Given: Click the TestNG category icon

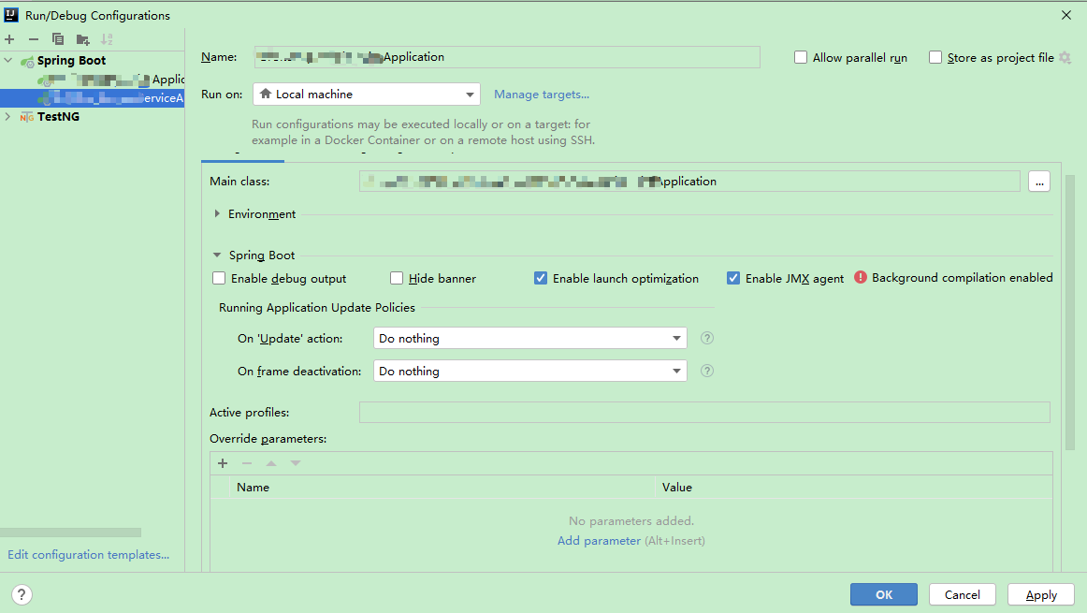Looking at the screenshot, I should (27, 117).
